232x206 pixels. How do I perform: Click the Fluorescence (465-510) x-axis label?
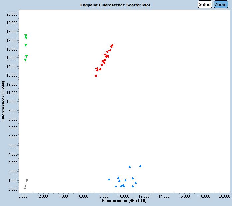point(124,201)
